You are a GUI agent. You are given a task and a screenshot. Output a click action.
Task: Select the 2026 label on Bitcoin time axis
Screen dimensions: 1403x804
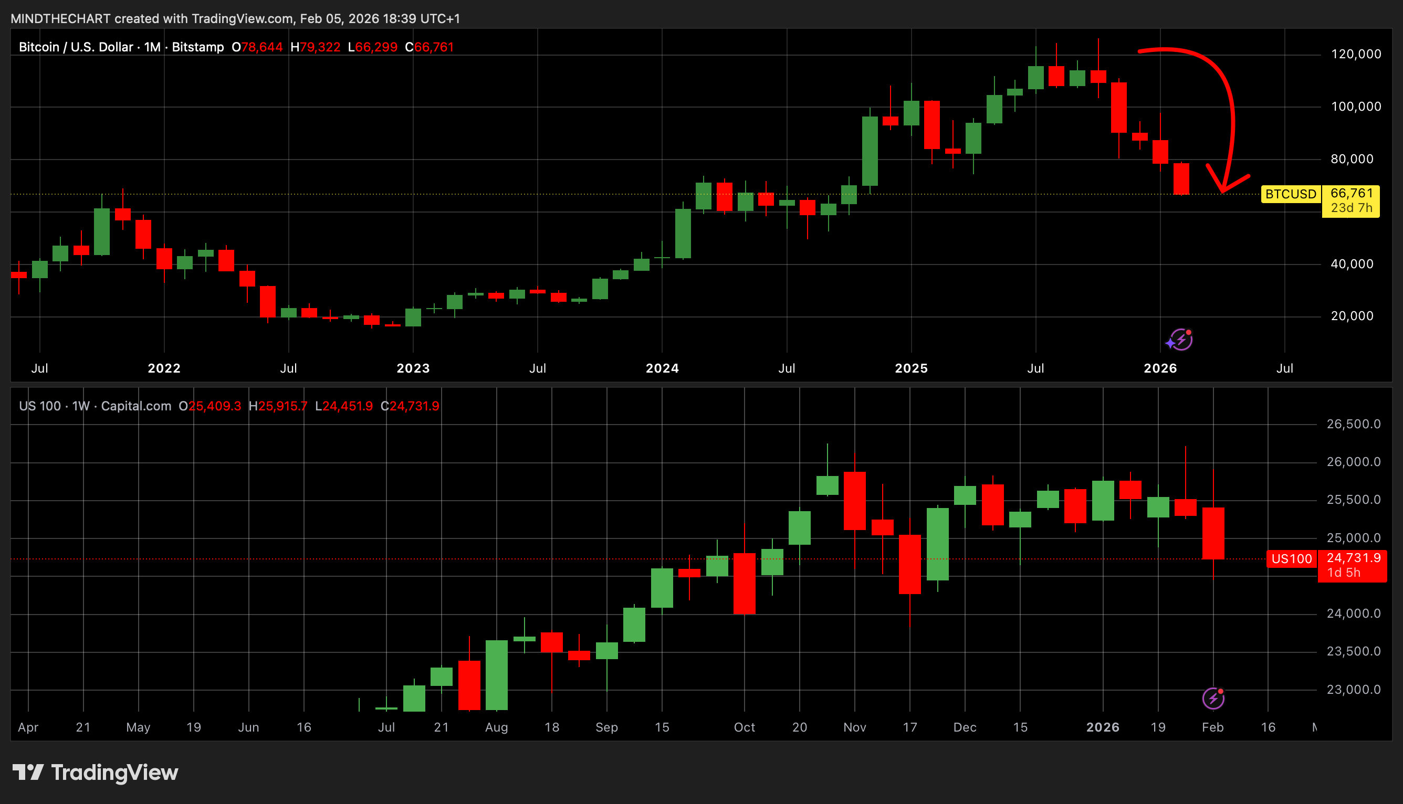point(1160,368)
